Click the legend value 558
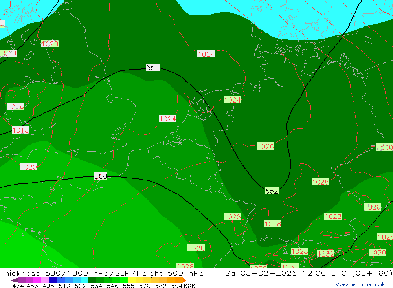Screen dimensions: 393x288 129,286
